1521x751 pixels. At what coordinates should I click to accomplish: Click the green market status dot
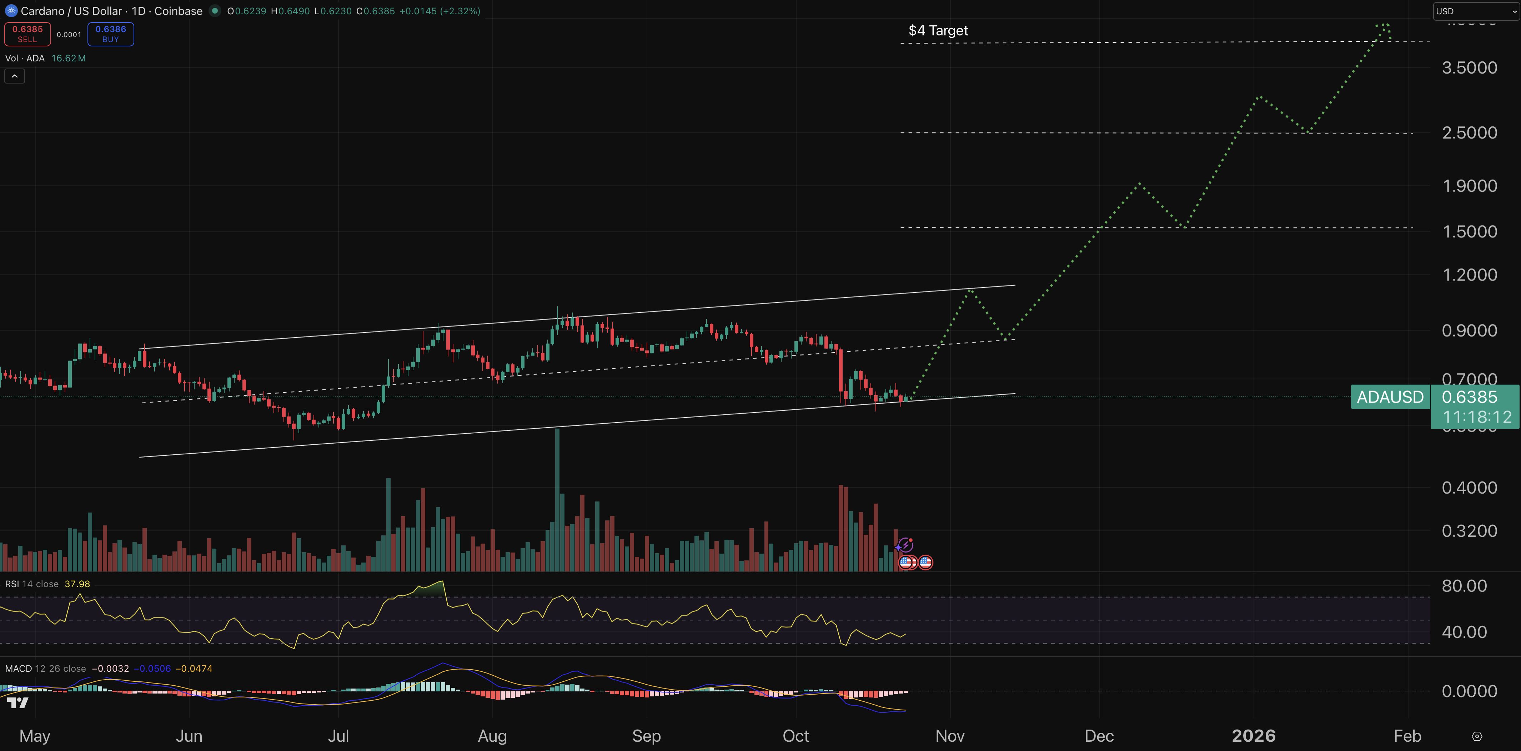click(x=215, y=11)
